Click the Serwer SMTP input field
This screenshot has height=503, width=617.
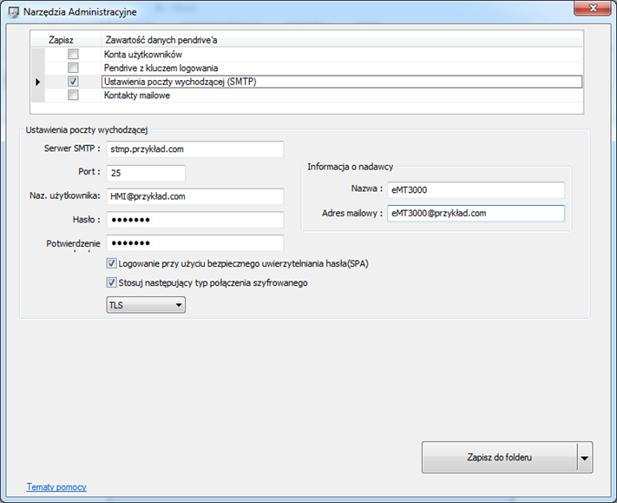pyautogui.click(x=195, y=149)
